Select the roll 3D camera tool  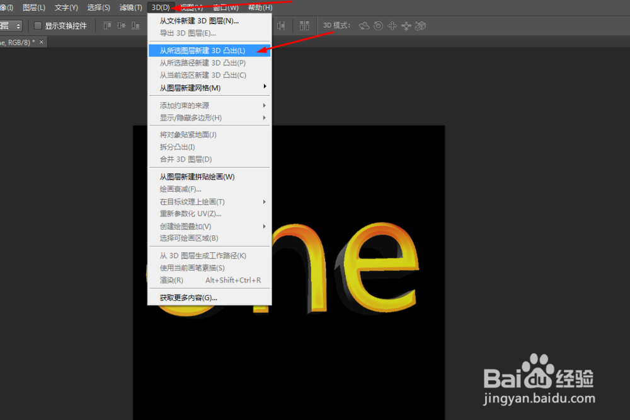point(378,26)
